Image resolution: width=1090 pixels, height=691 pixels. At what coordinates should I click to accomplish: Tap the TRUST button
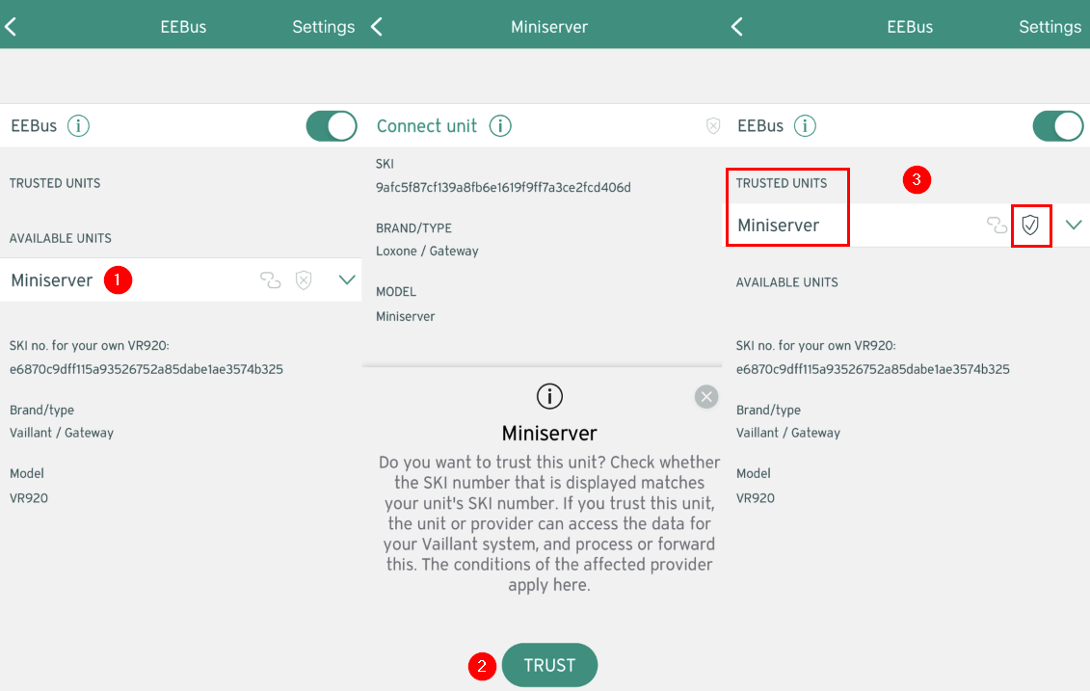click(x=550, y=665)
